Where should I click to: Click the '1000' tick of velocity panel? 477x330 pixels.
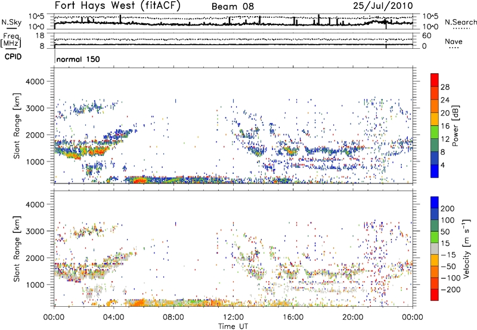pos(35,285)
